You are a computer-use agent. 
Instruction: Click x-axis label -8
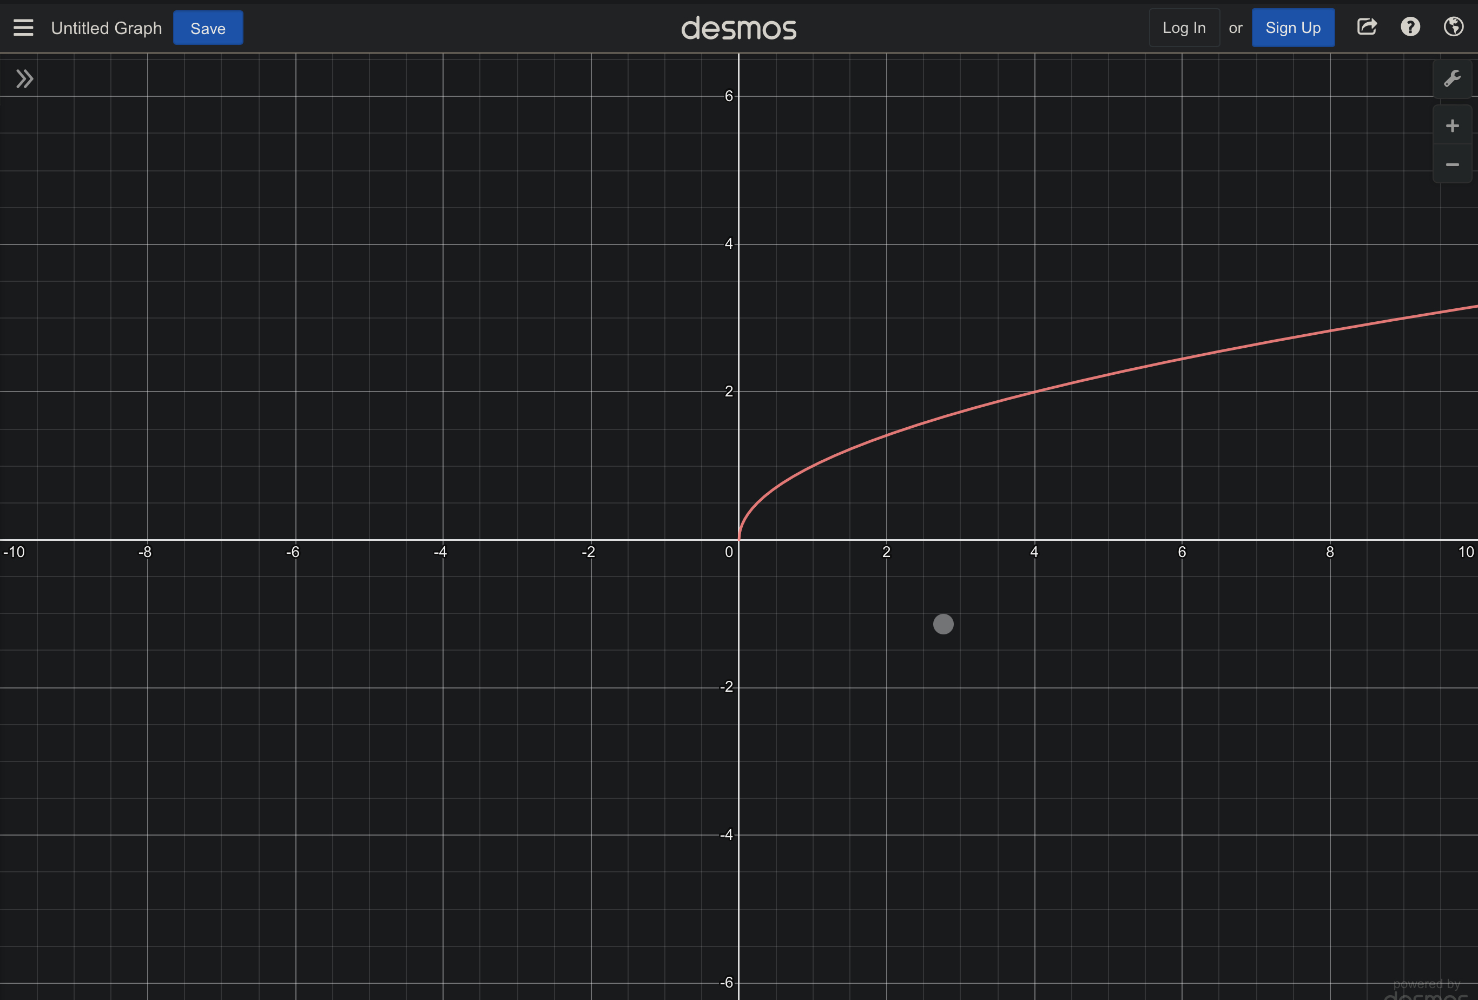(x=145, y=552)
